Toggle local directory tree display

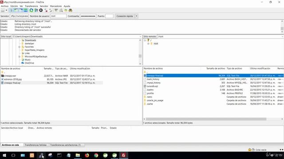(x=16, y=10)
